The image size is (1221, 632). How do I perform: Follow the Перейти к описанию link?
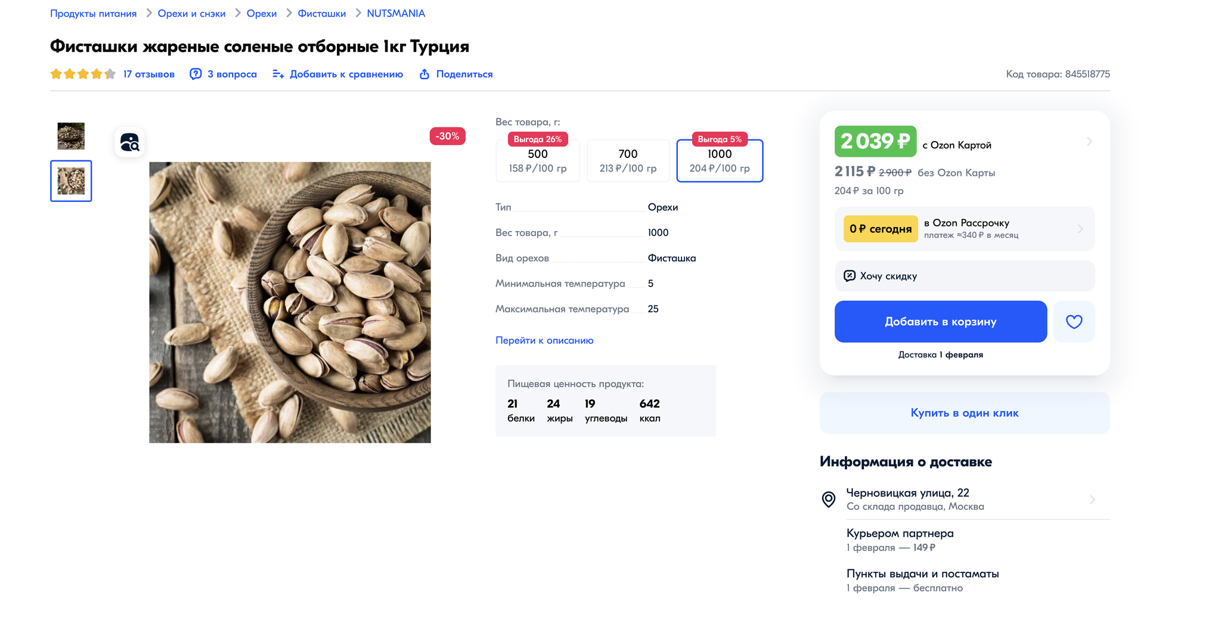click(x=544, y=340)
